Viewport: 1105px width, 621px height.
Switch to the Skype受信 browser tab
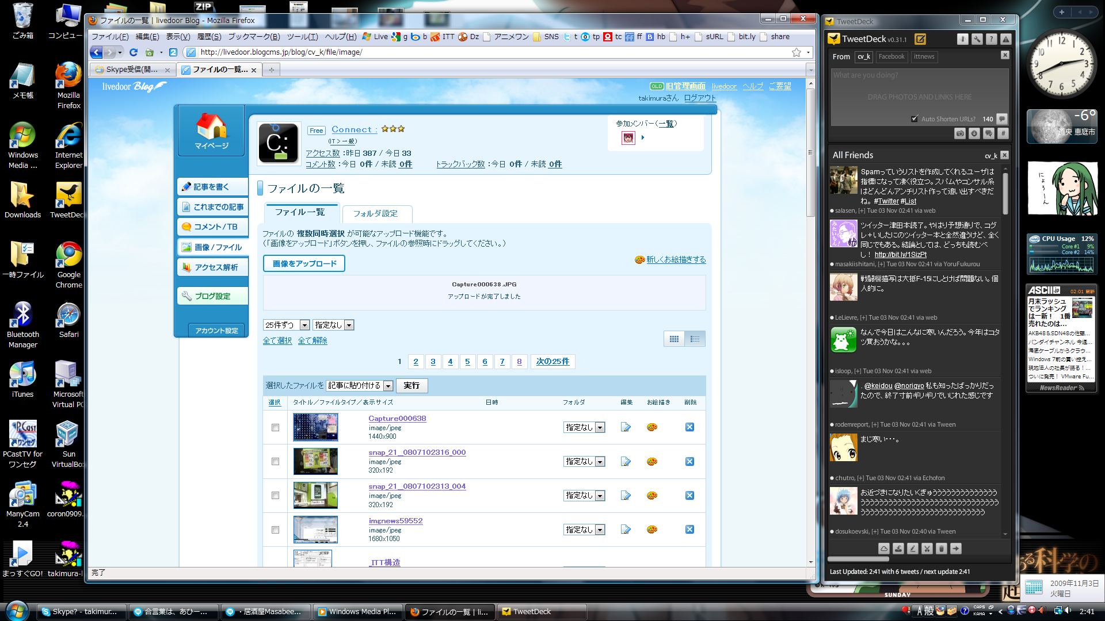point(132,70)
